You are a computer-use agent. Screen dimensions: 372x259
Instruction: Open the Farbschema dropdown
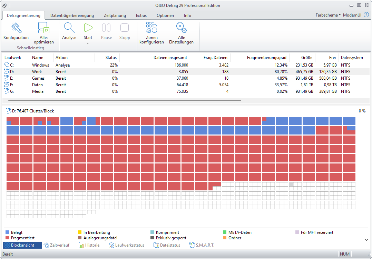(x=328, y=15)
